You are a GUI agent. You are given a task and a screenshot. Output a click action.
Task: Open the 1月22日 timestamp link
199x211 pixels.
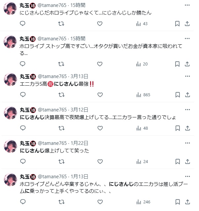click(x=80, y=143)
